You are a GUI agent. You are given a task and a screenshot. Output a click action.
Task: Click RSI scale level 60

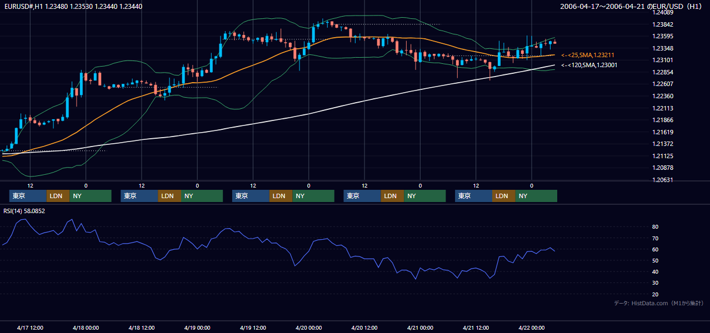[x=655, y=249]
